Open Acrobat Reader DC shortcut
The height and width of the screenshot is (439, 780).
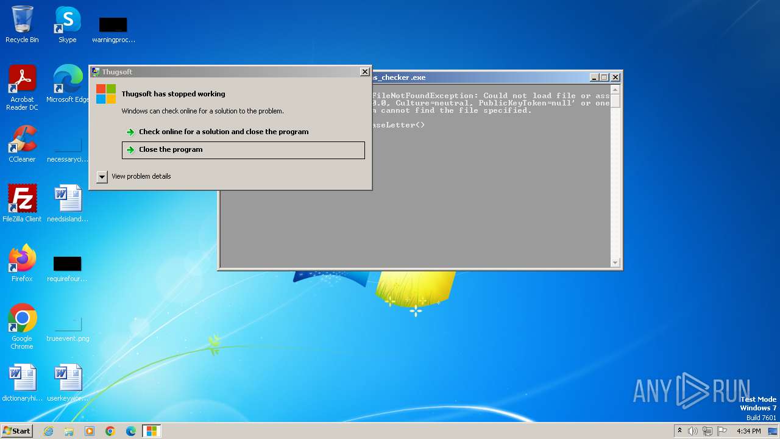coord(22,88)
